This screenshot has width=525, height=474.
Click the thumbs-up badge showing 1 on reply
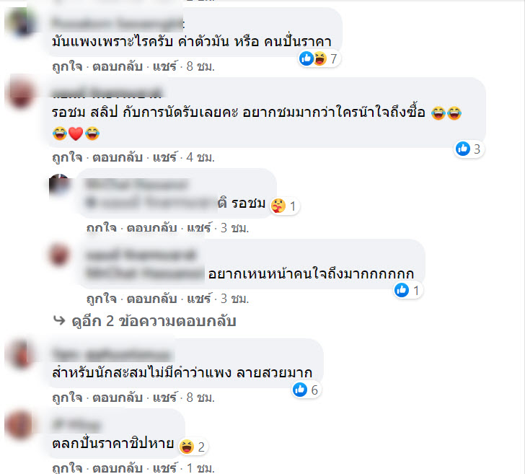408,290
